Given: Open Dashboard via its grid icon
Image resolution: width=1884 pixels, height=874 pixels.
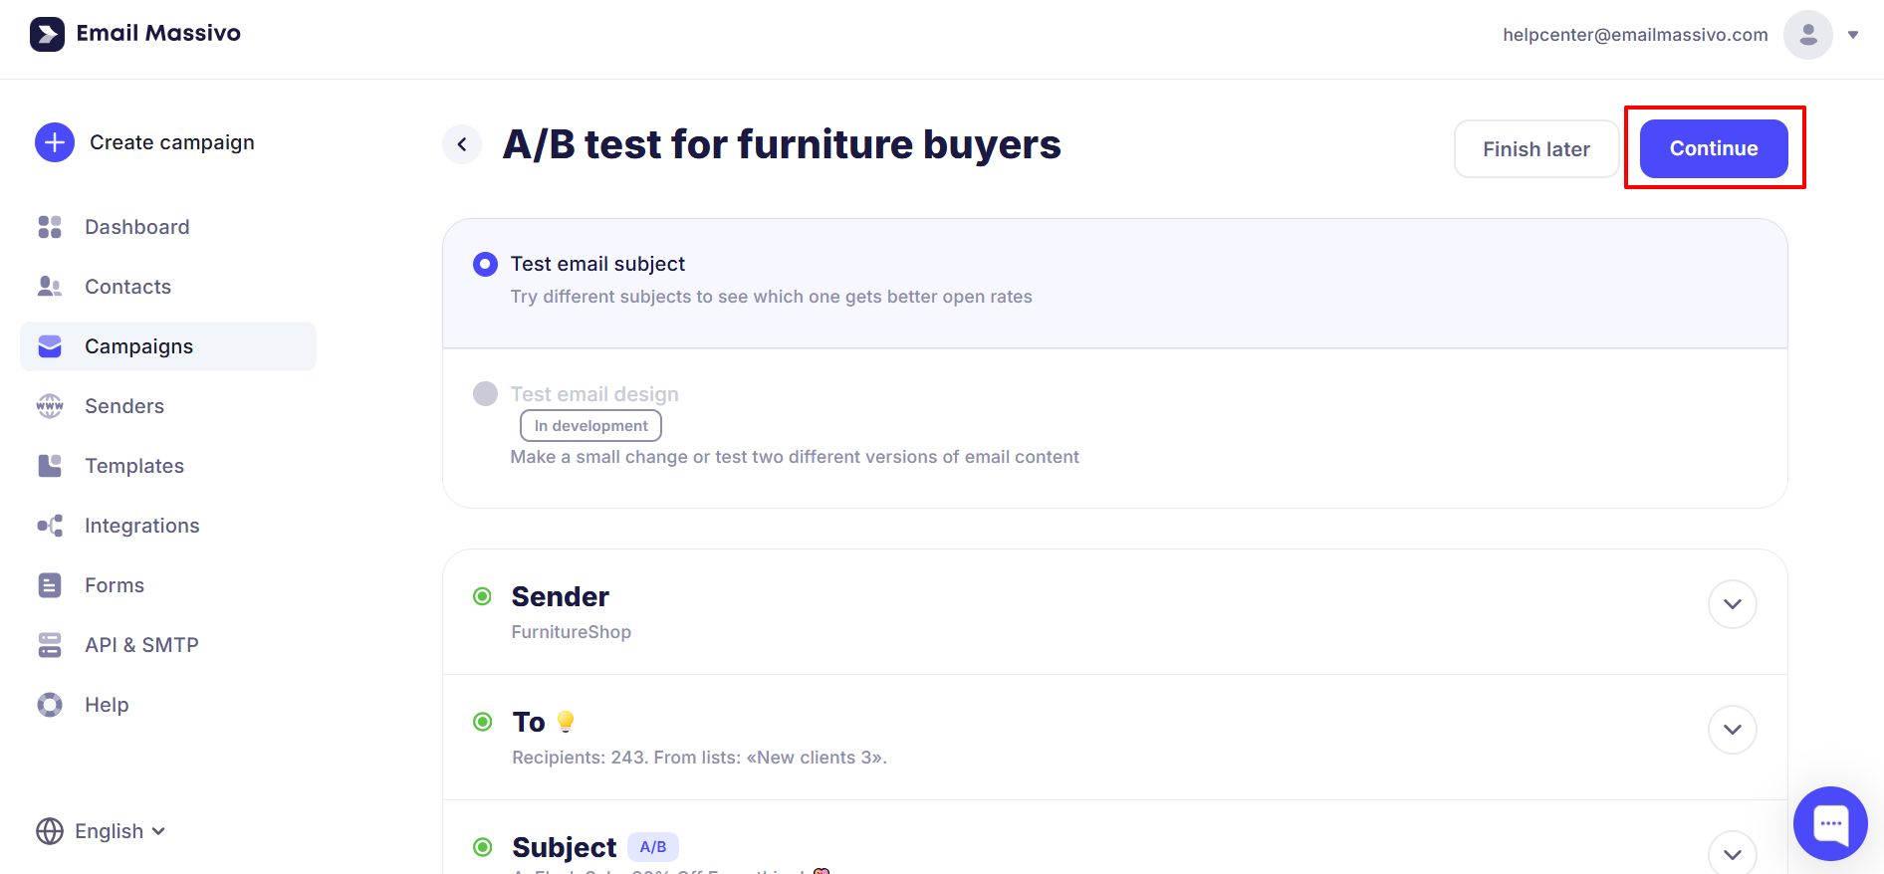Looking at the screenshot, I should coord(50,227).
